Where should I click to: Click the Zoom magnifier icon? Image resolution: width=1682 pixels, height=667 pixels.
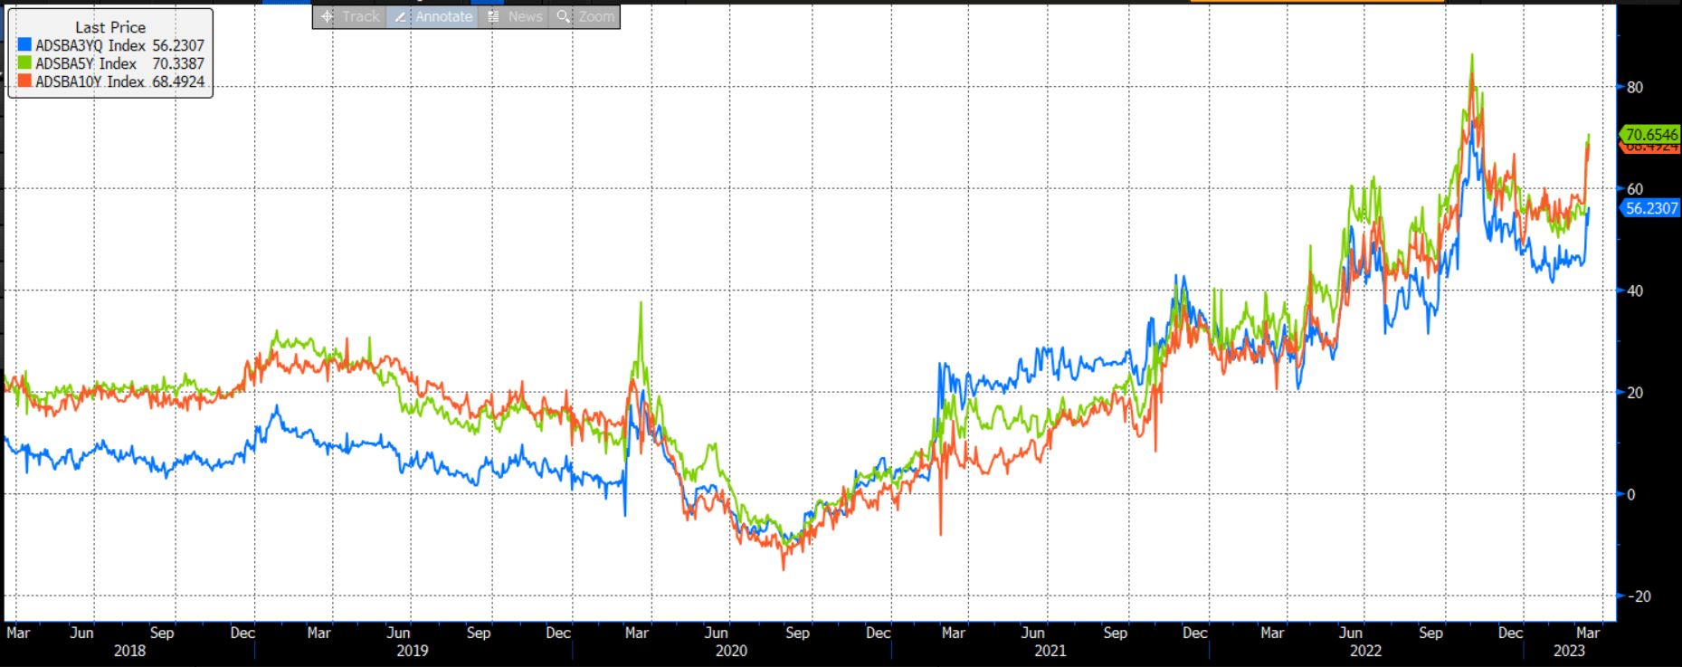[563, 16]
